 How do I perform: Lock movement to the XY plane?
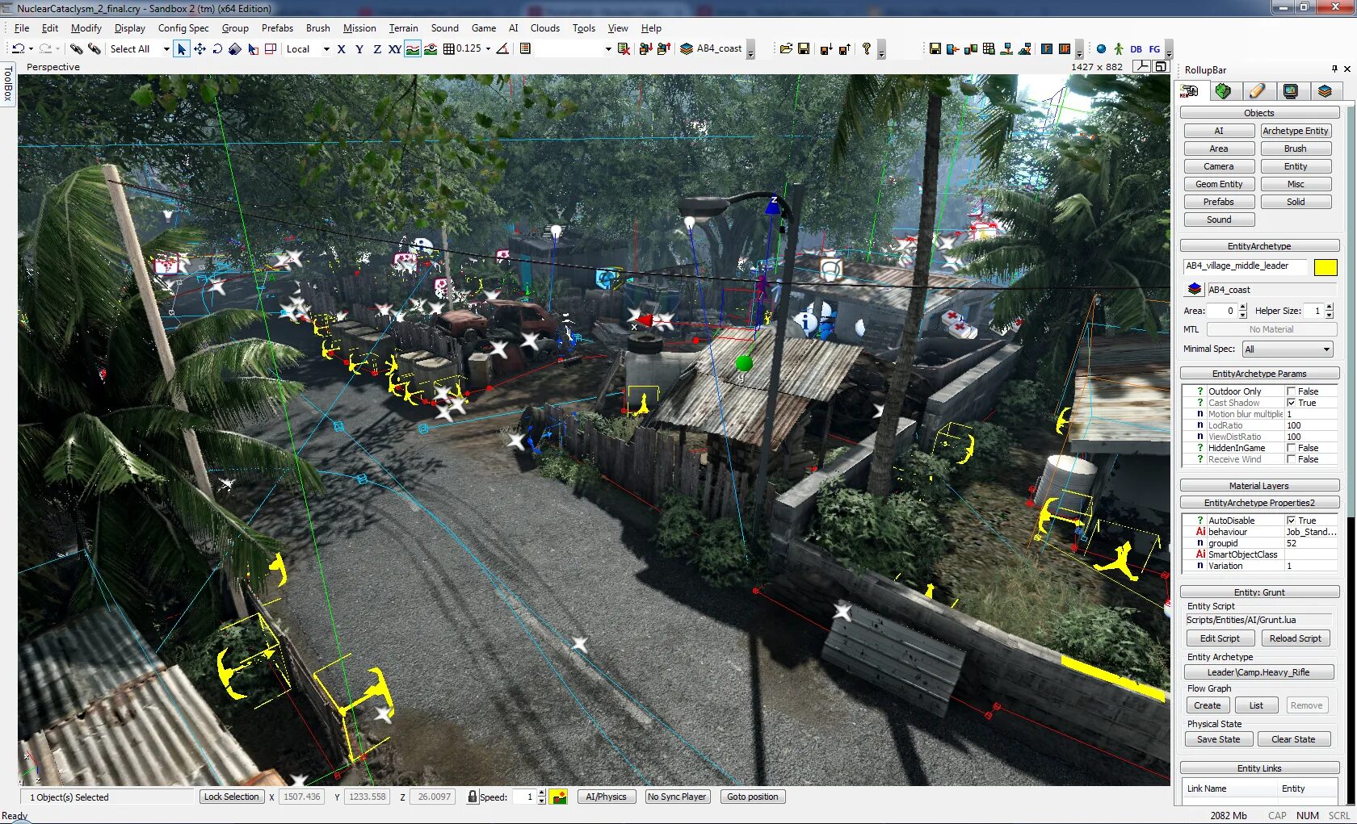point(395,49)
